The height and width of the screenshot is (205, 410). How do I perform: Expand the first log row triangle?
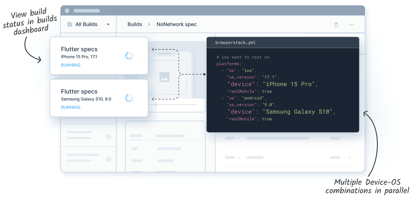(239, 139)
